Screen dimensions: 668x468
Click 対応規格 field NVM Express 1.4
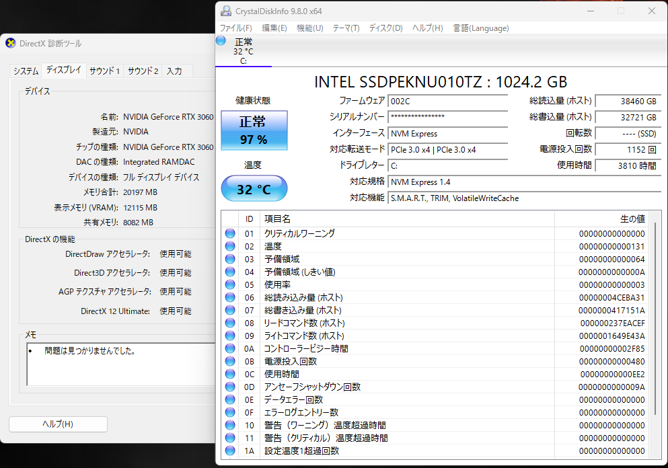click(x=525, y=182)
